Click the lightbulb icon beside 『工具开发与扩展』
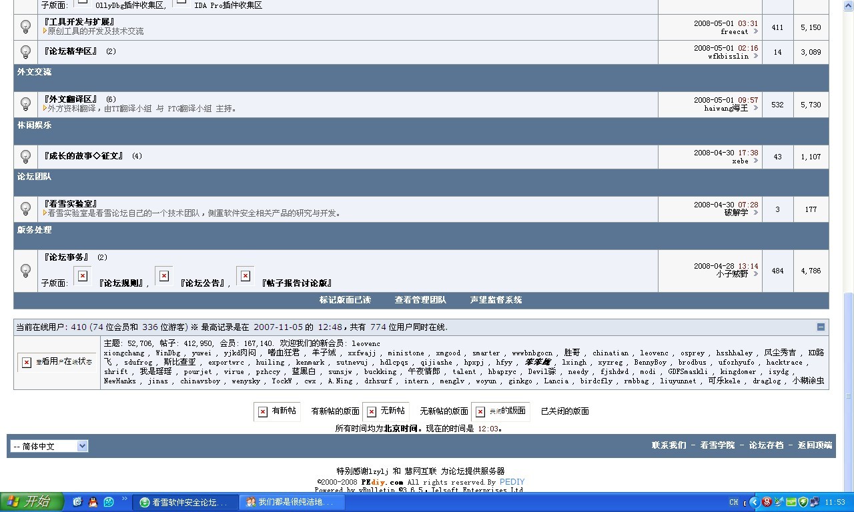Viewport: 854px width, 512px height. [x=25, y=27]
